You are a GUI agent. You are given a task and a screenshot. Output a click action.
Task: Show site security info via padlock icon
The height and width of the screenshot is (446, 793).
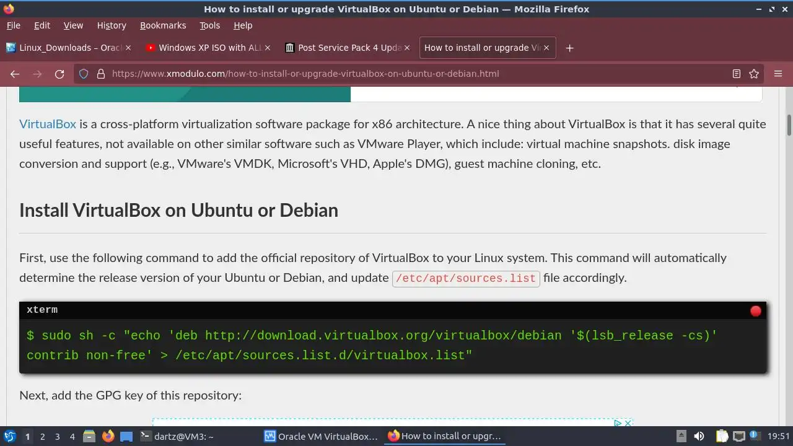pos(101,74)
